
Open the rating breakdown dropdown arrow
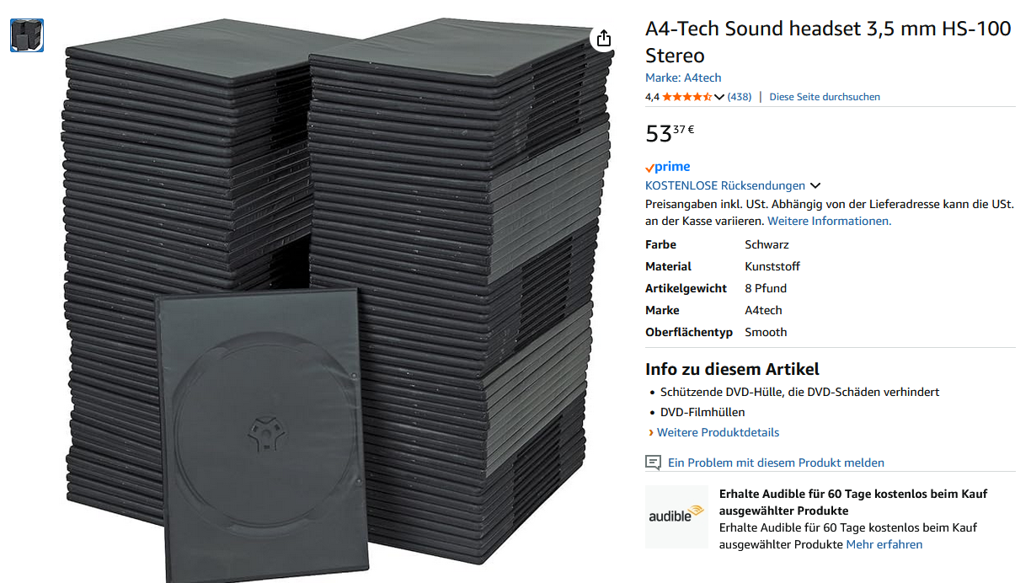pyautogui.click(x=719, y=97)
